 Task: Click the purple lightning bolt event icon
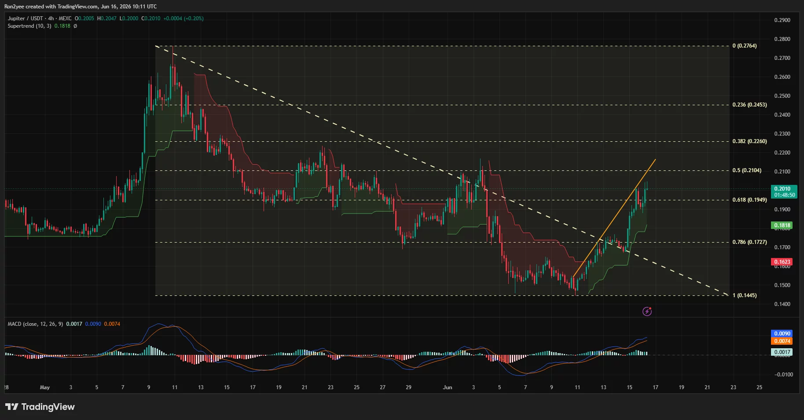point(647,311)
